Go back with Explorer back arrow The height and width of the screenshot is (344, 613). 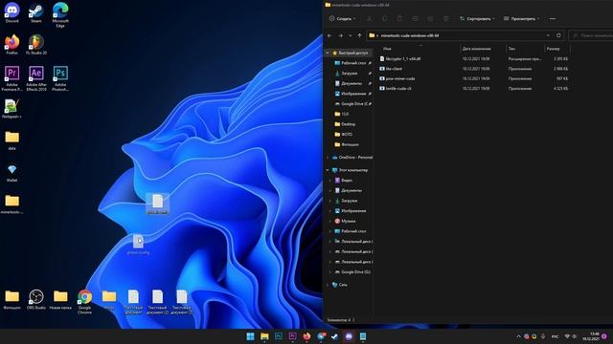tap(329, 35)
